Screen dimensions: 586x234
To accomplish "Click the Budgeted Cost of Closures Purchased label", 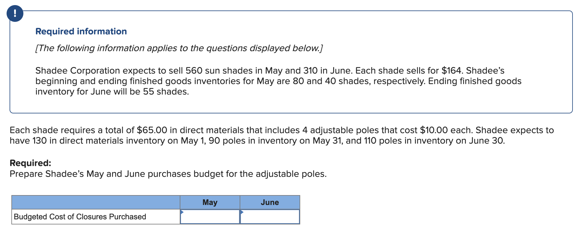I will (80, 217).
